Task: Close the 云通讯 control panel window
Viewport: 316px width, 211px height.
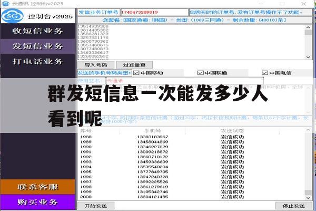Action: point(304,4)
